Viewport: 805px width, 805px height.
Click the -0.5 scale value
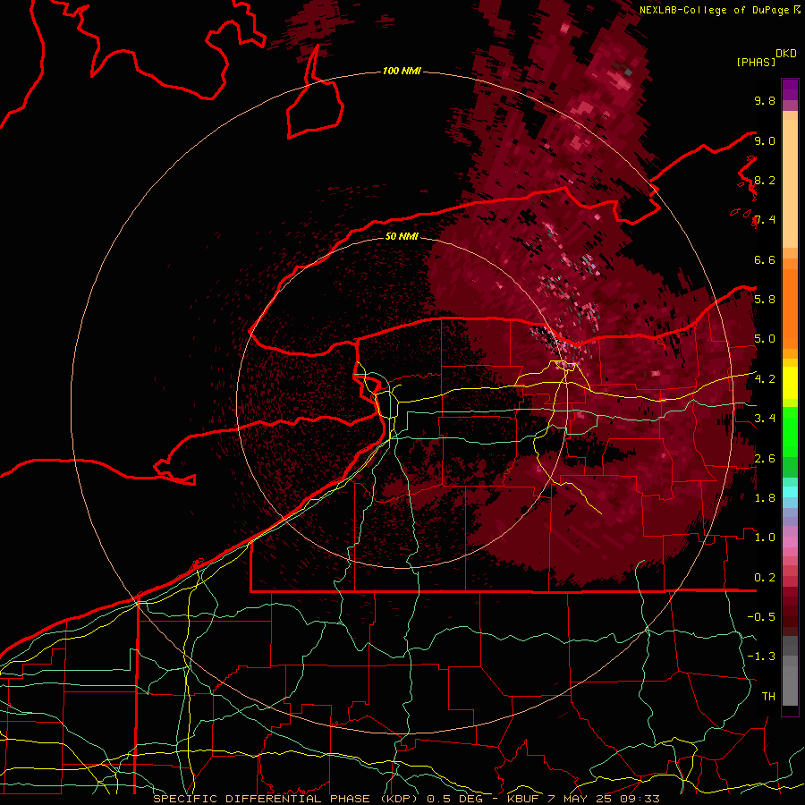[761, 617]
